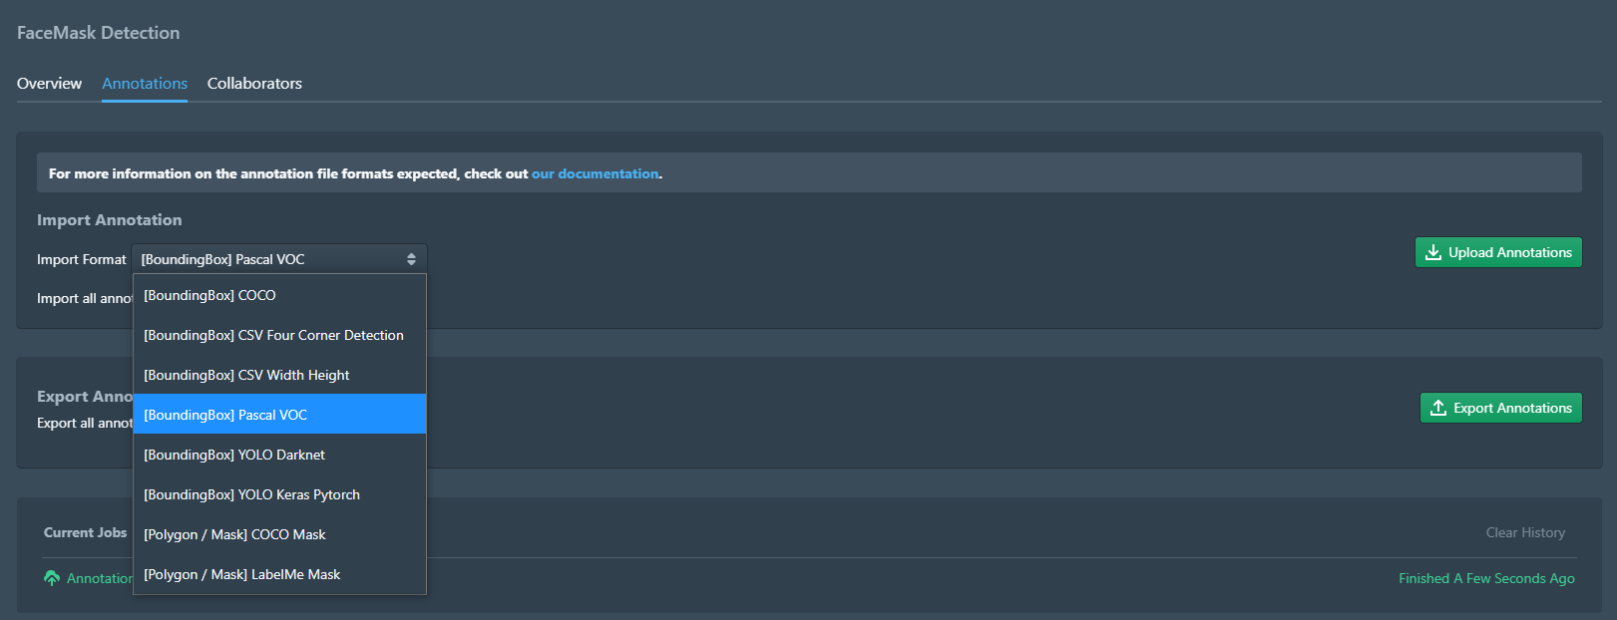Switch to the Overview tab
1617x620 pixels.
point(49,84)
